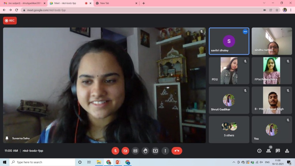Open Activities shapes icon
The height and width of the screenshot is (166, 295).
287,151
